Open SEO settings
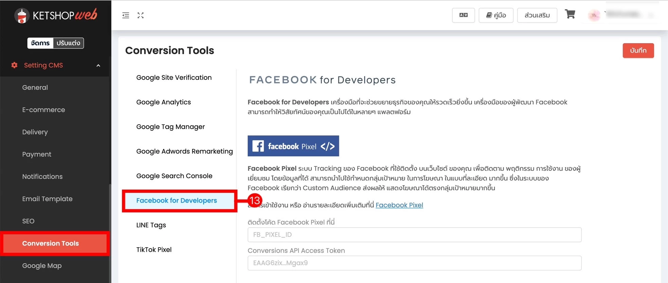668x283 pixels. [x=28, y=221]
